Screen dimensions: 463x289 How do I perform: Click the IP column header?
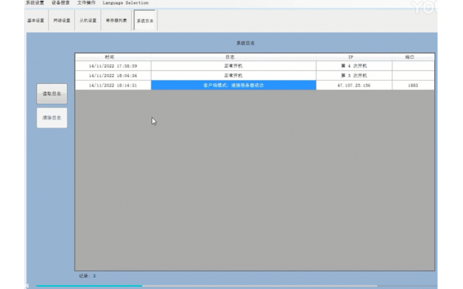pyautogui.click(x=354, y=57)
